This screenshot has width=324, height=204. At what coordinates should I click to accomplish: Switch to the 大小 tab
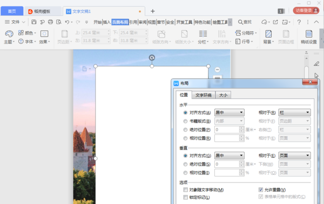(223, 95)
